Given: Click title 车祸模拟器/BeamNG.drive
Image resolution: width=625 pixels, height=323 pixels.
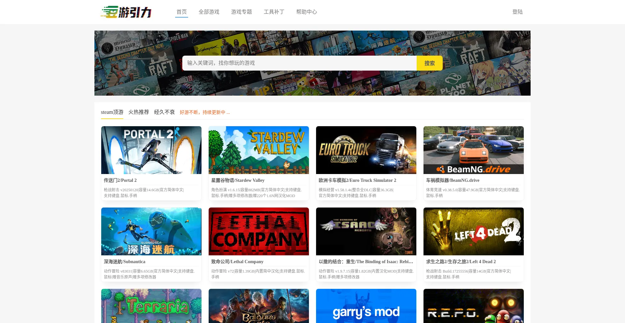Looking at the screenshot, I should click(x=453, y=180).
